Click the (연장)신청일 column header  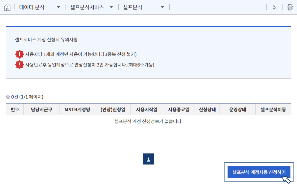(x=113, y=110)
